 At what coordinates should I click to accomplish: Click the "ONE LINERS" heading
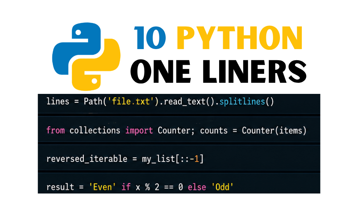218,71
